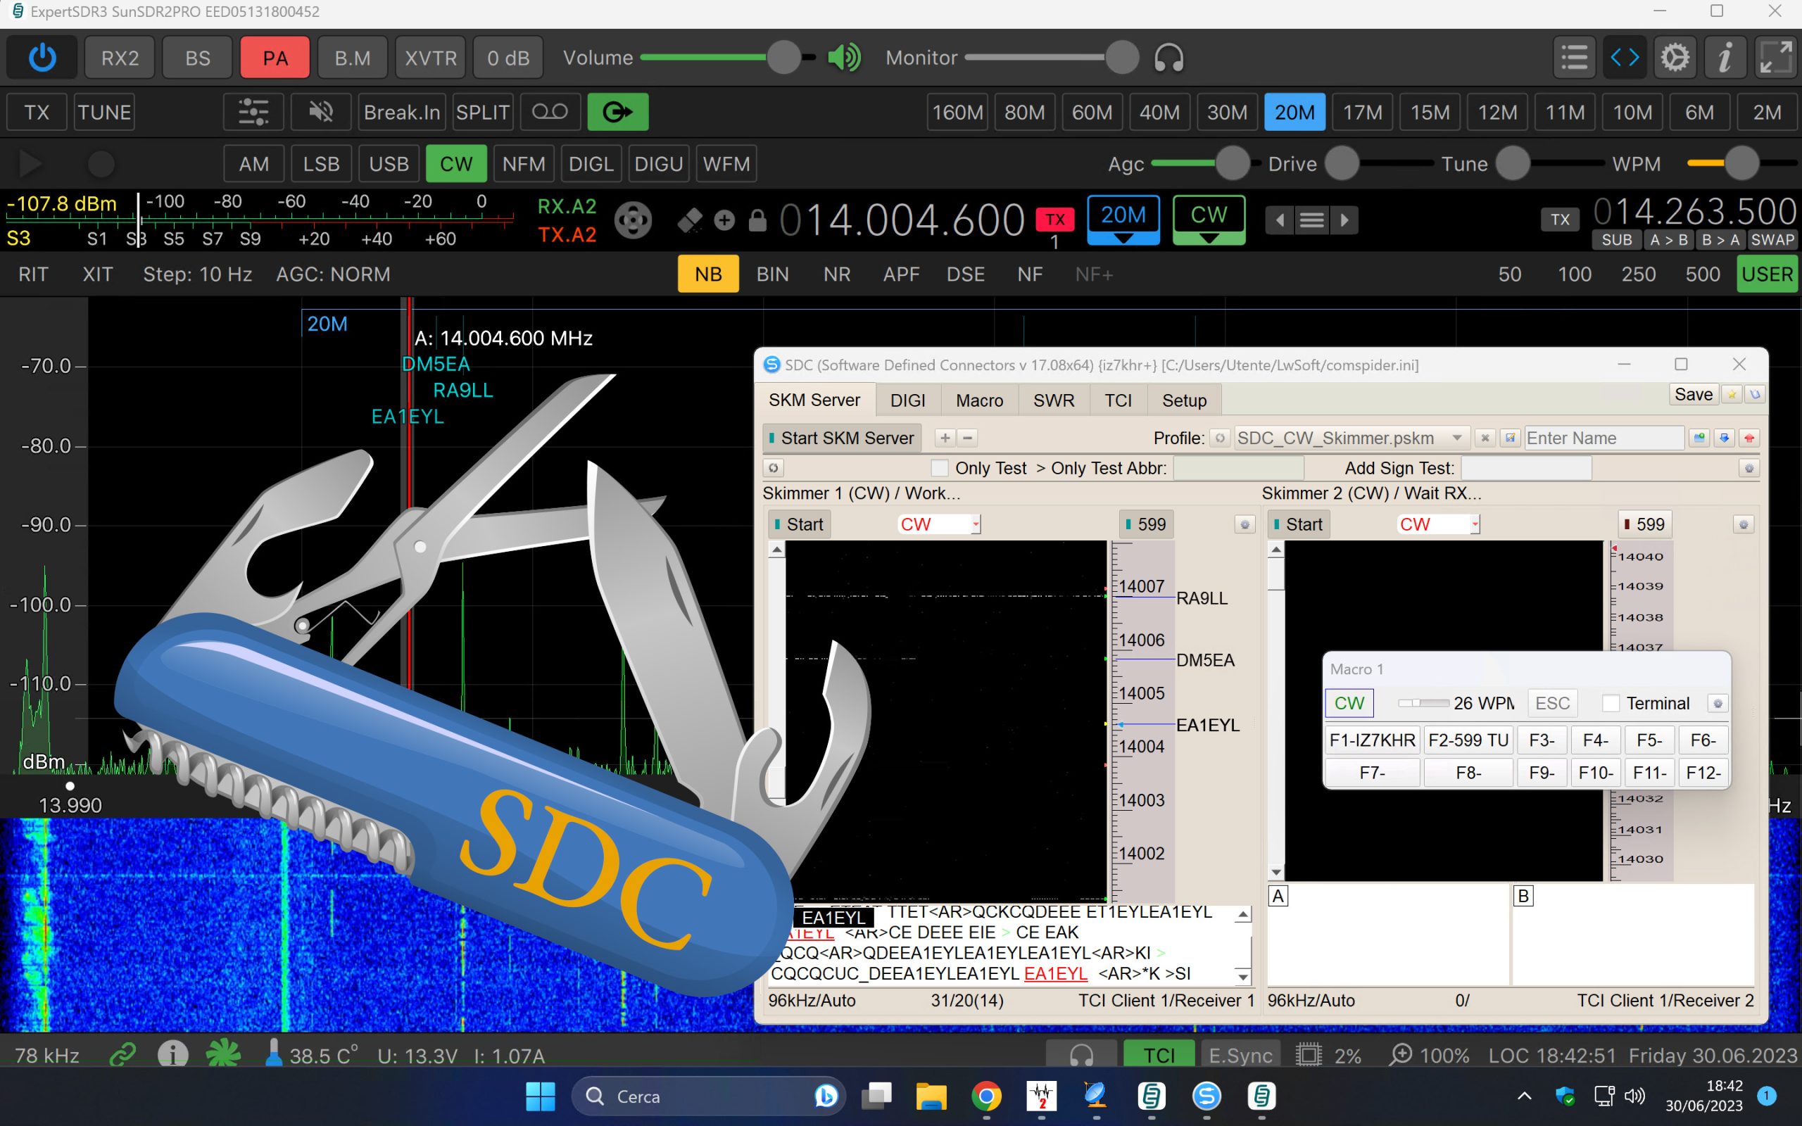
Task: Click the crossed-out speaker mute icon
Action: (321, 112)
